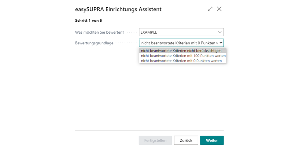Click the selected Bewertungsgrundlage value text
Viewport: 299px width, 151px height.
point(179,43)
